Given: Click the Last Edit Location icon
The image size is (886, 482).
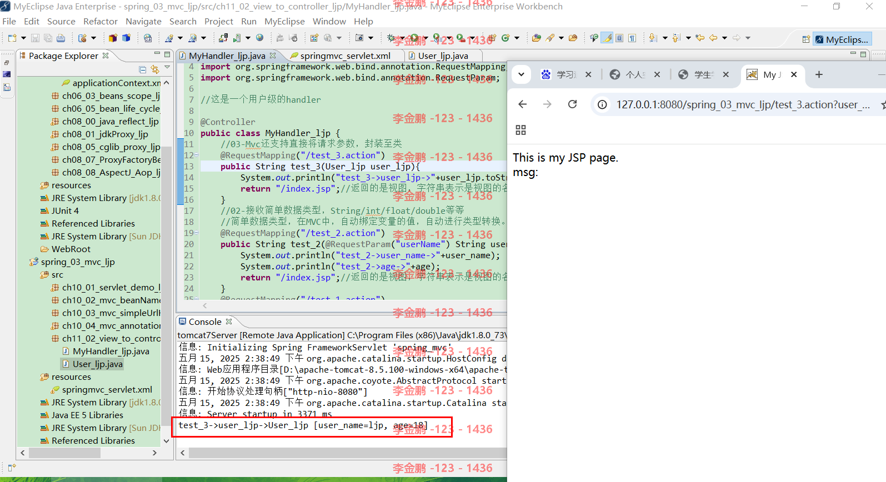Looking at the screenshot, I should pos(700,38).
